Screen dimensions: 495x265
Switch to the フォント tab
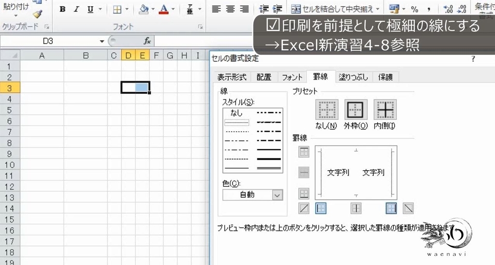pyautogui.click(x=292, y=77)
